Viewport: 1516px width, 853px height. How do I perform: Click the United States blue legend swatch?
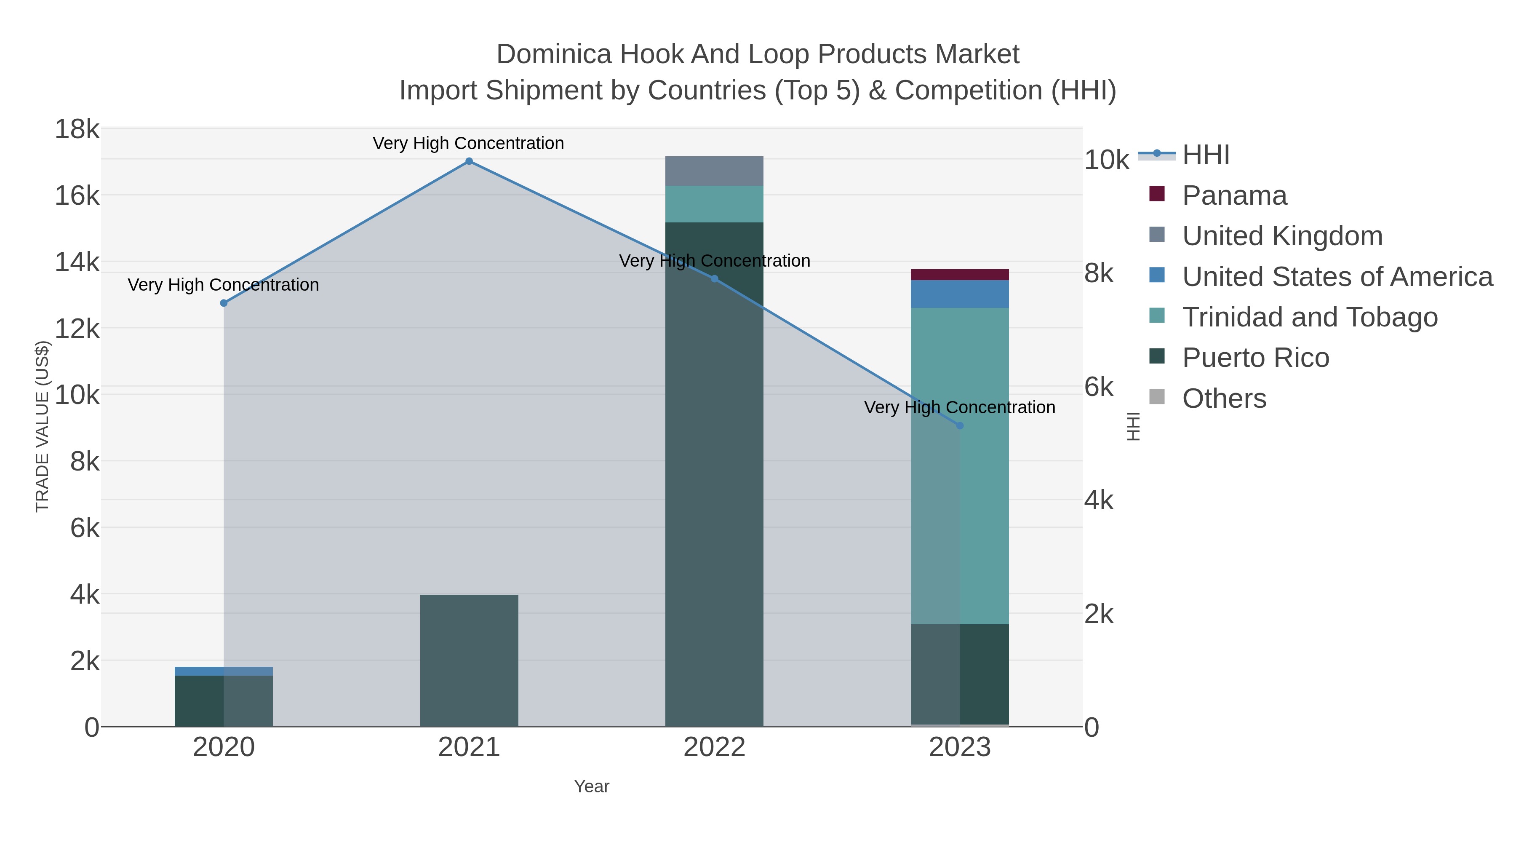1157,275
